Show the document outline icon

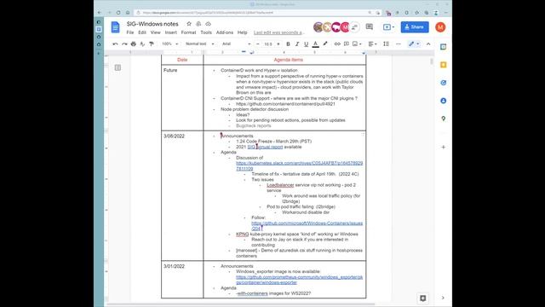click(x=118, y=67)
